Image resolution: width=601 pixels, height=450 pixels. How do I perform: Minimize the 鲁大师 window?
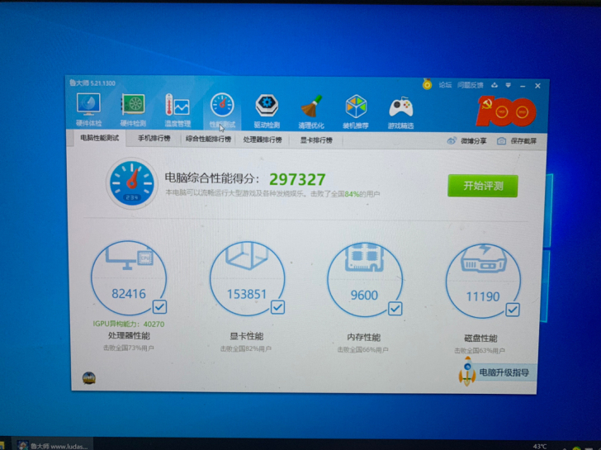[x=523, y=86]
